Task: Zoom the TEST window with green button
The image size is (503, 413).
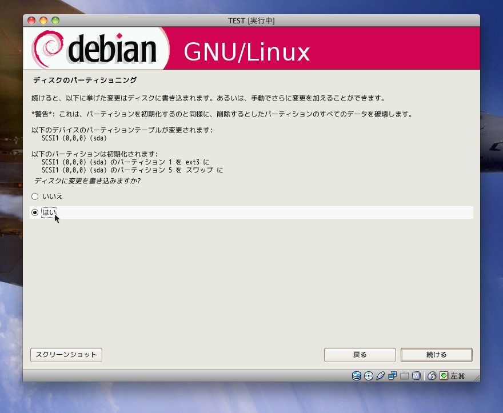Action: 55,21
